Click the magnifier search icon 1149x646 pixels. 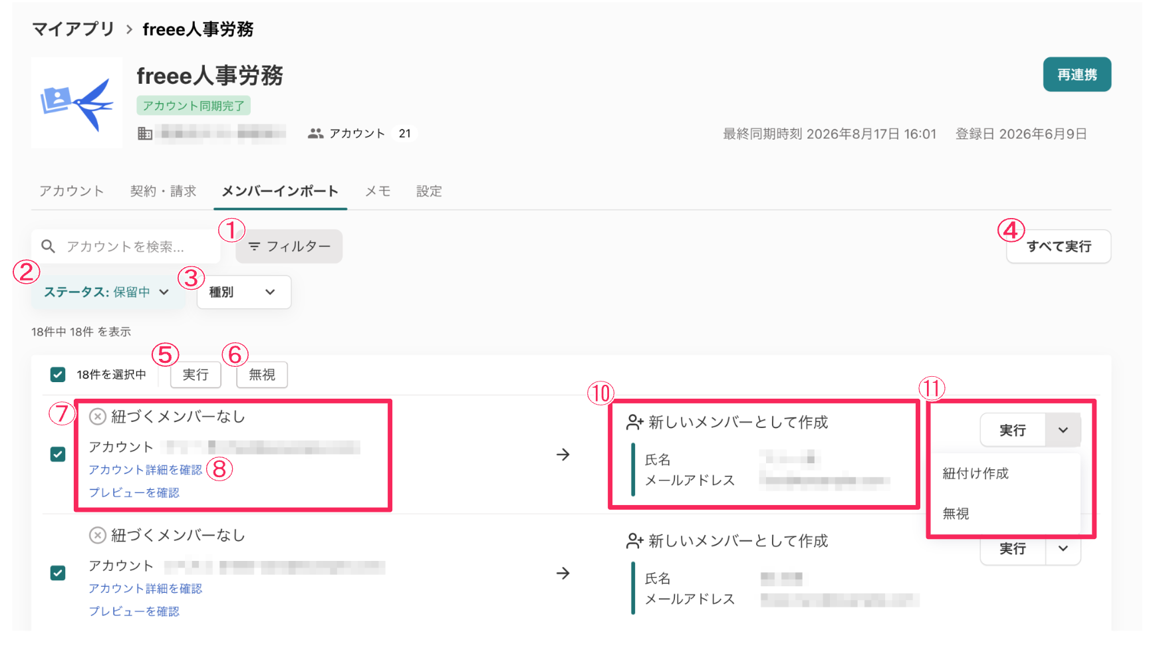[x=48, y=247]
